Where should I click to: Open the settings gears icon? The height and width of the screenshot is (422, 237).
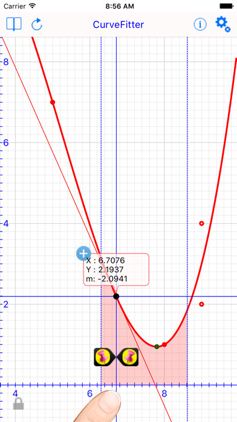tap(222, 24)
